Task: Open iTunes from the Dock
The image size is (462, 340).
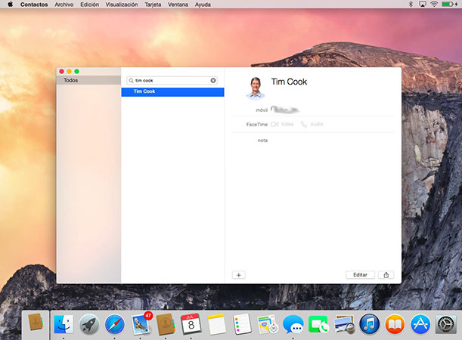Action: [x=370, y=324]
